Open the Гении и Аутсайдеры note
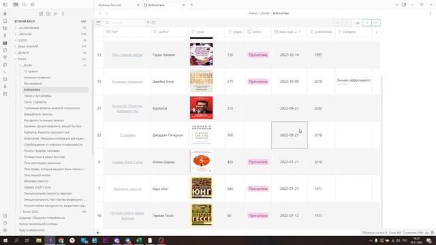The width and height of the screenshot is (436, 245). click(x=37, y=96)
